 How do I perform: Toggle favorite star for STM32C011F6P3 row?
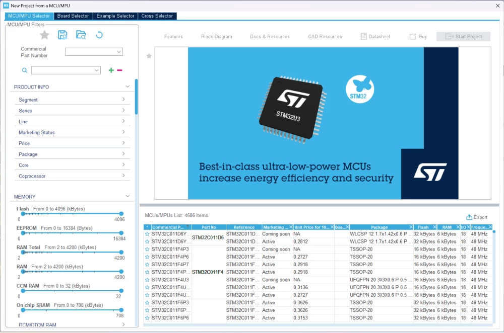(x=147, y=303)
